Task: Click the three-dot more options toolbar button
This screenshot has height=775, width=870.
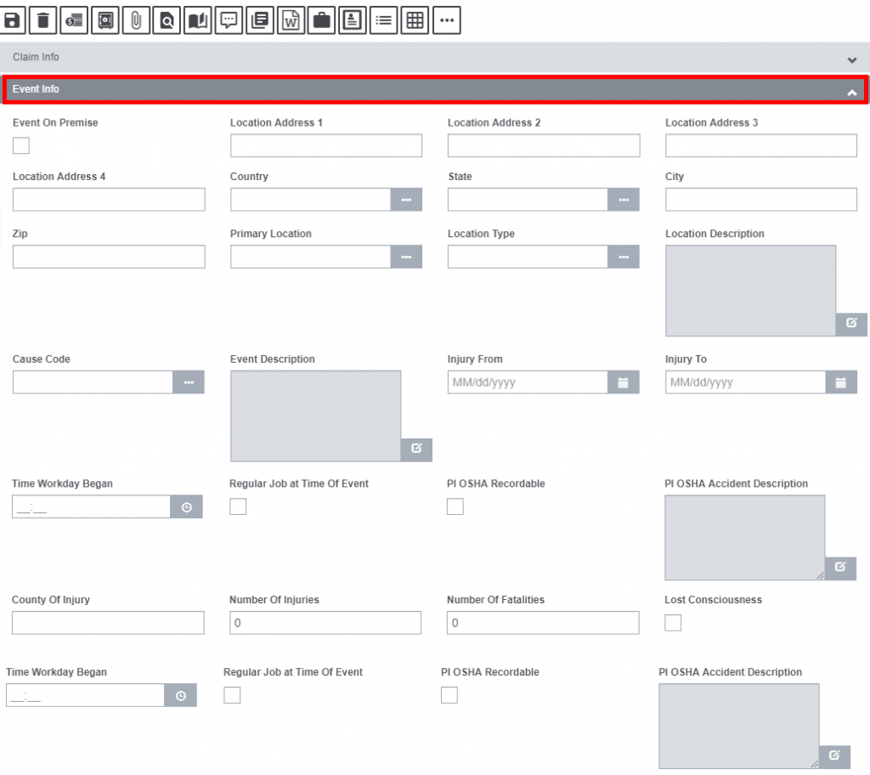Action: coord(446,20)
